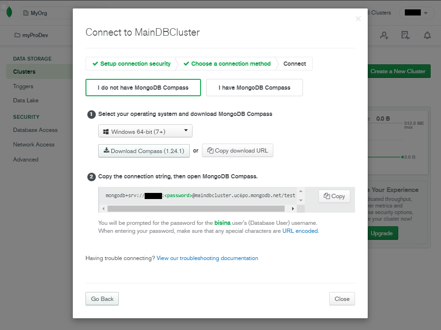
Task: Open the operating system dropdown
Action: point(145,131)
